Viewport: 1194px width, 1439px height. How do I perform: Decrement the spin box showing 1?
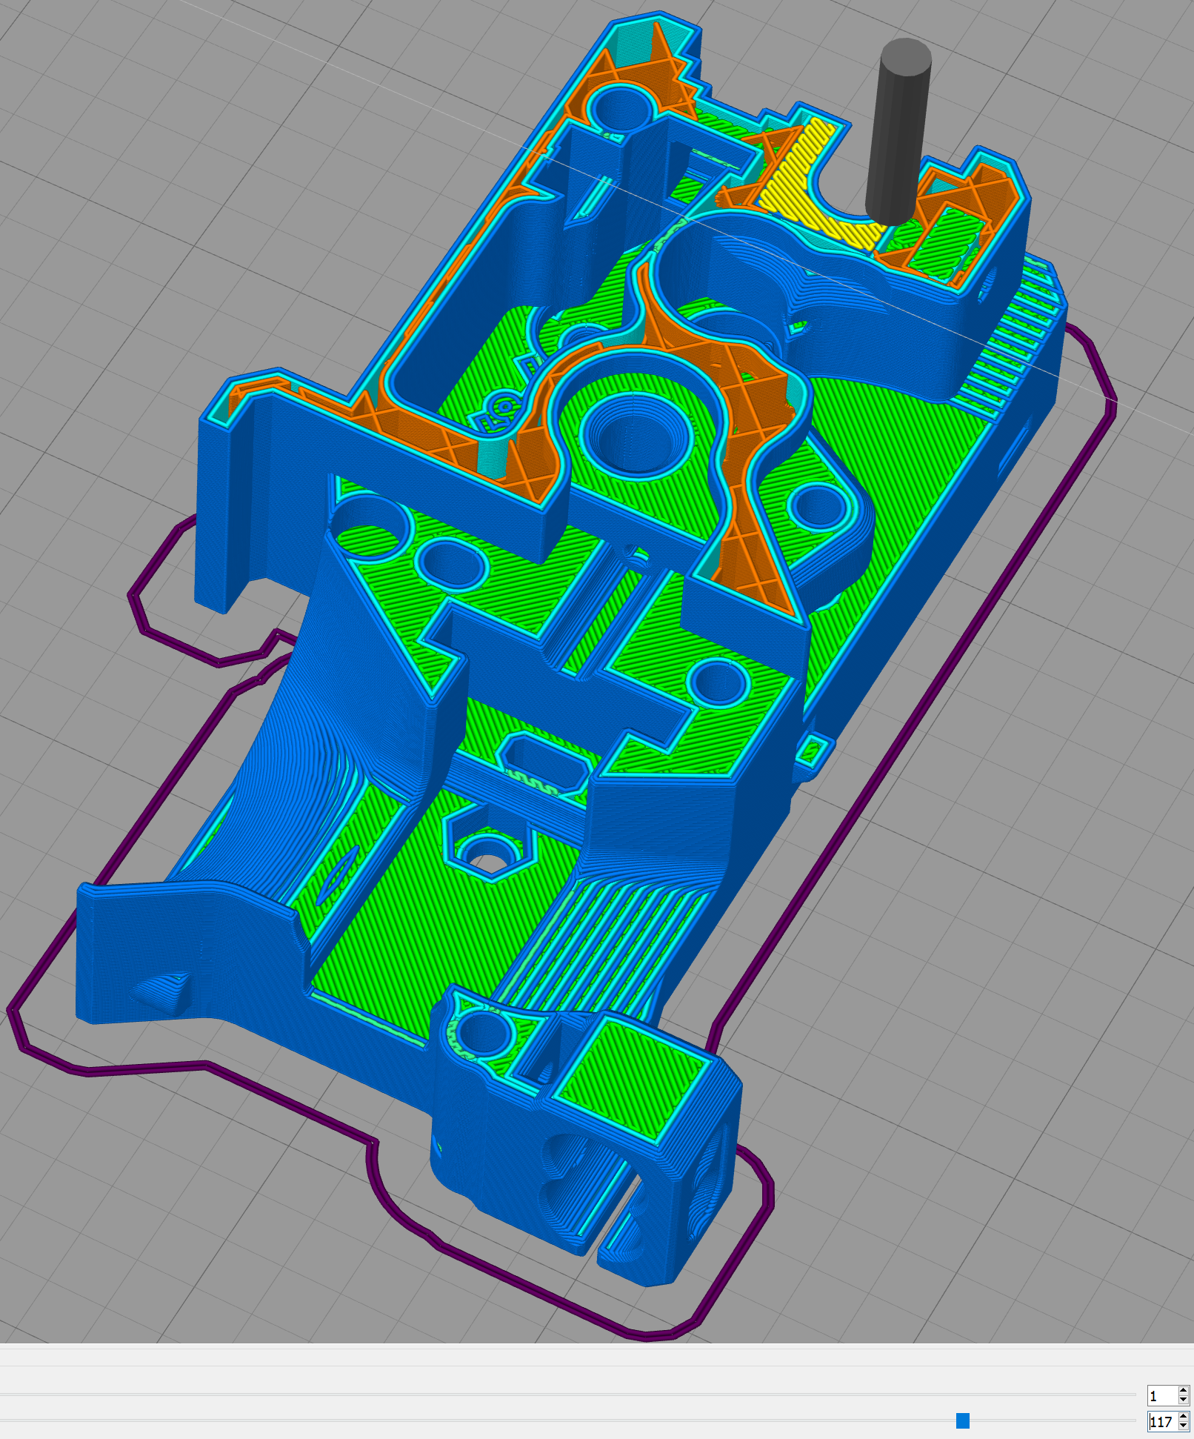pyautogui.click(x=1183, y=1400)
